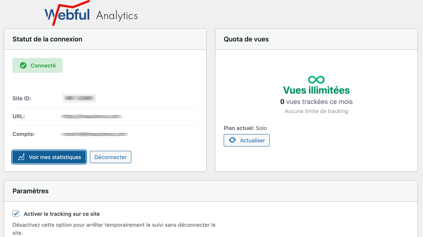423x237 pixels.
Task: Click the blurred Compte email value
Action: tap(95, 134)
